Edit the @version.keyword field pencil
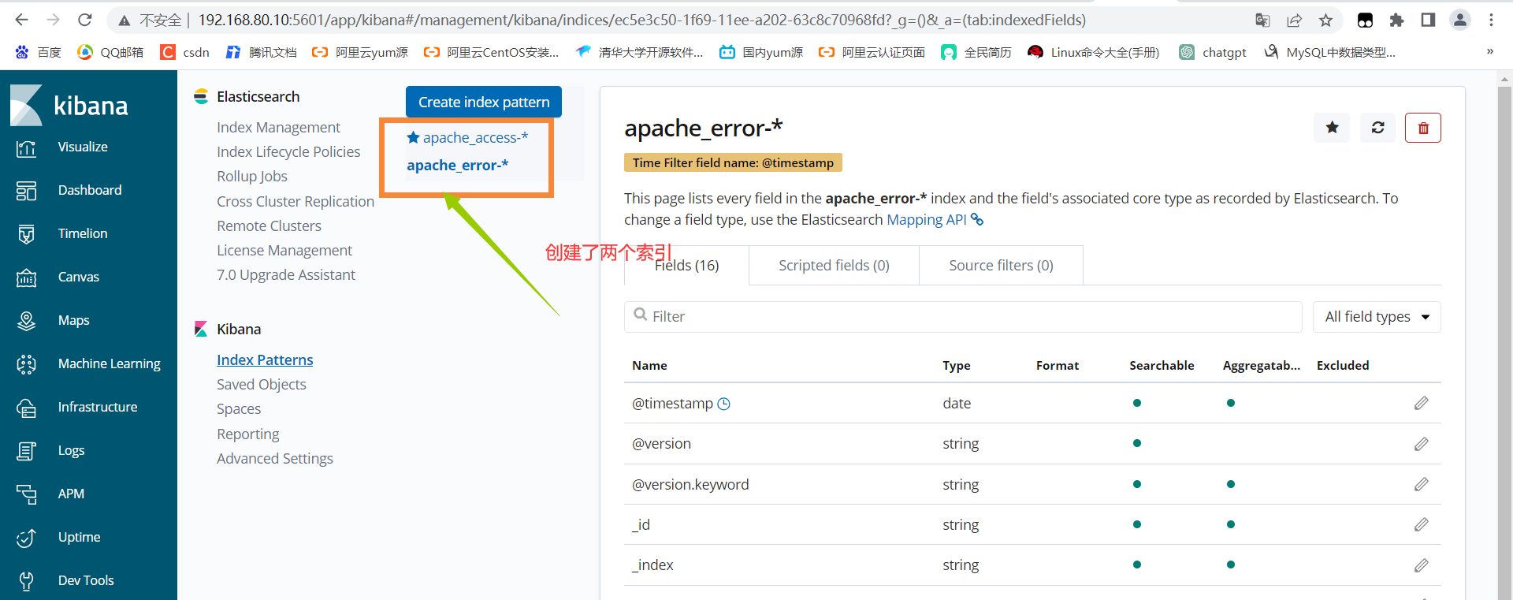Screen dimensions: 1513x600 click(x=1421, y=484)
